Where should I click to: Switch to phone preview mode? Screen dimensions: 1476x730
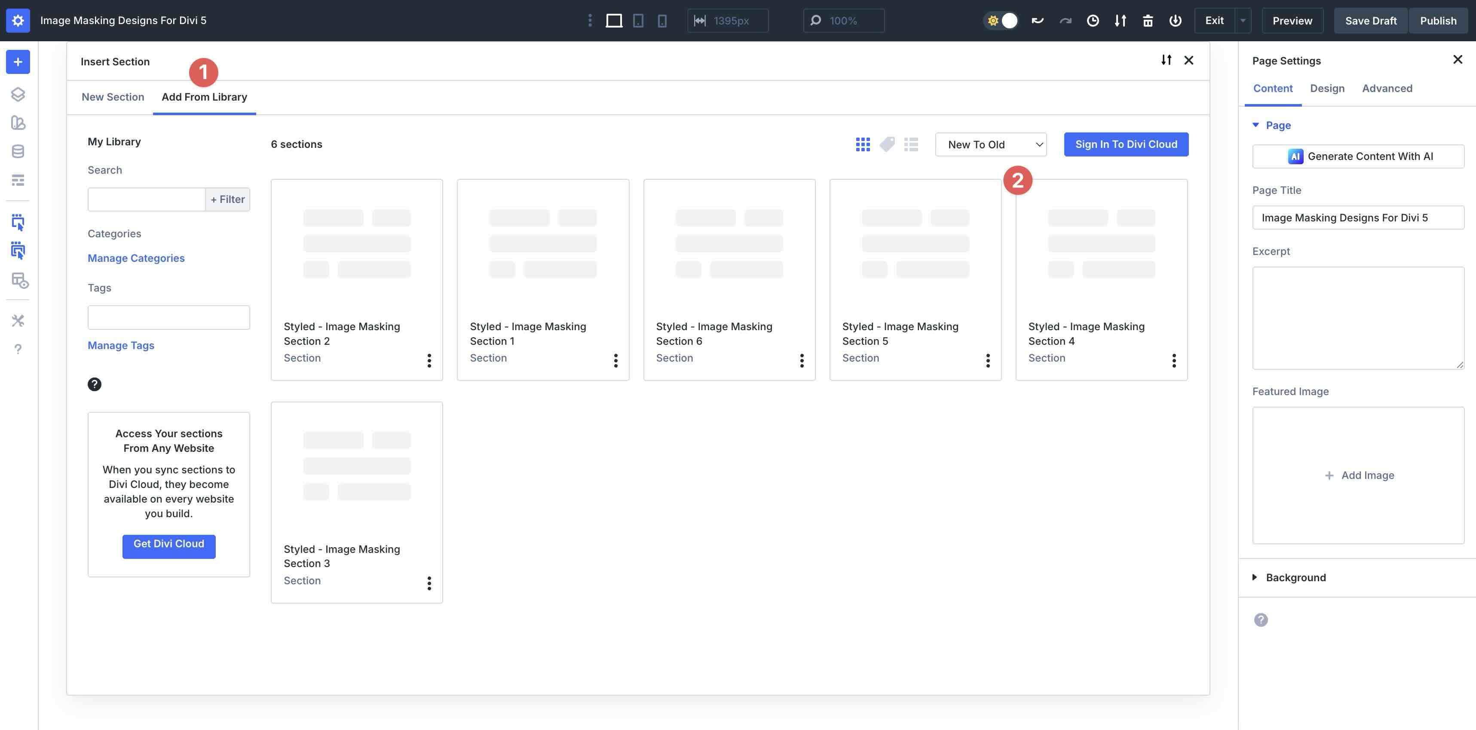pyautogui.click(x=662, y=20)
